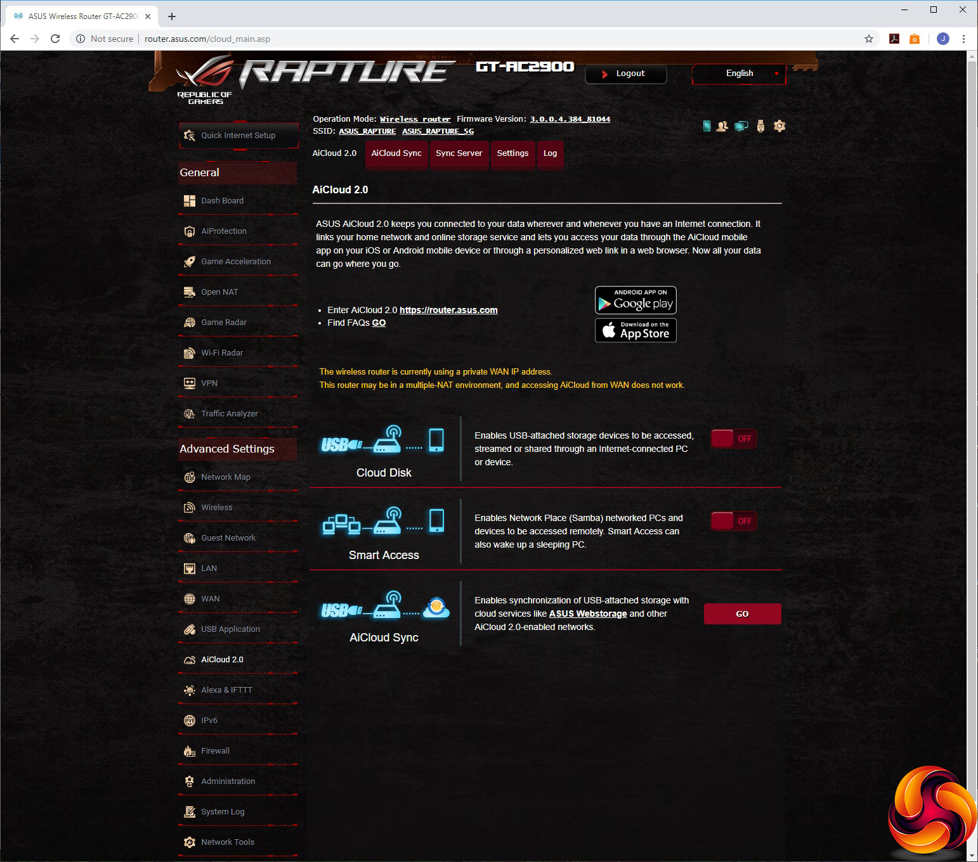
Task: Open Guest Network in the sidebar
Action: (238, 538)
